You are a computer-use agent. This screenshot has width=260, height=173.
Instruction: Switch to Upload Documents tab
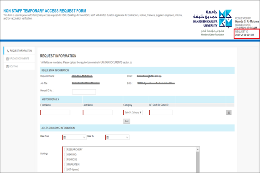click(x=19, y=59)
